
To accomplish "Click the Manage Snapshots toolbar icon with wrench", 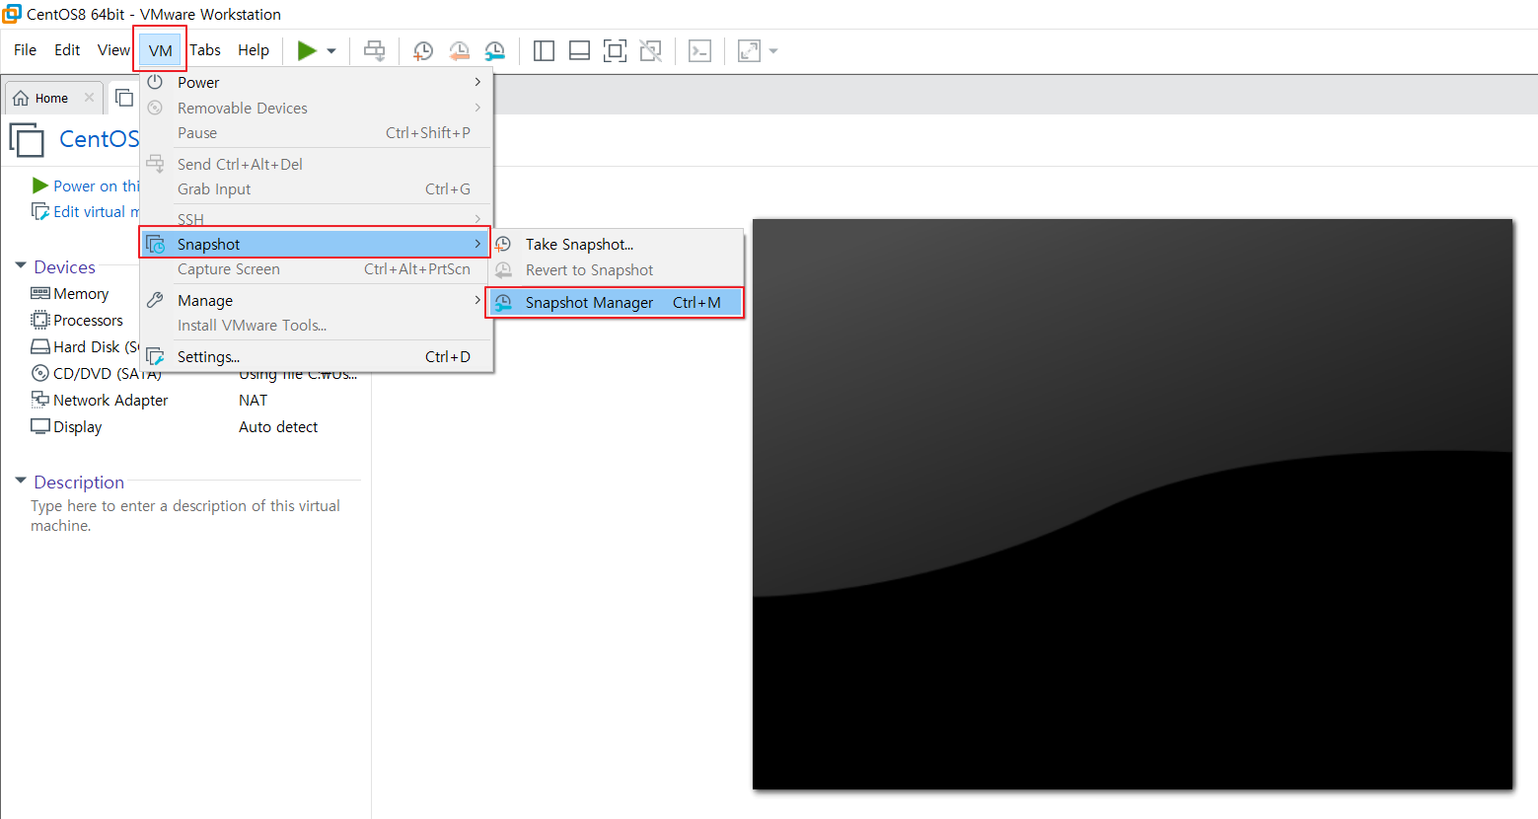I will click(x=494, y=51).
